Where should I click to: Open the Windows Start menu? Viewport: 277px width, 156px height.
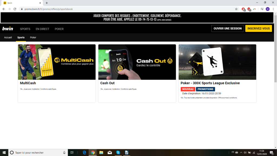pos(4,152)
